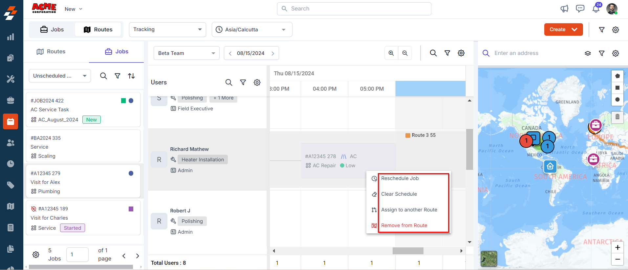Open the Users filter funnel icon
Screen dimensions: 628x270
(243, 82)
